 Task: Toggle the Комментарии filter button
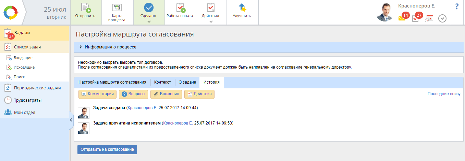[x=98, y=94]
